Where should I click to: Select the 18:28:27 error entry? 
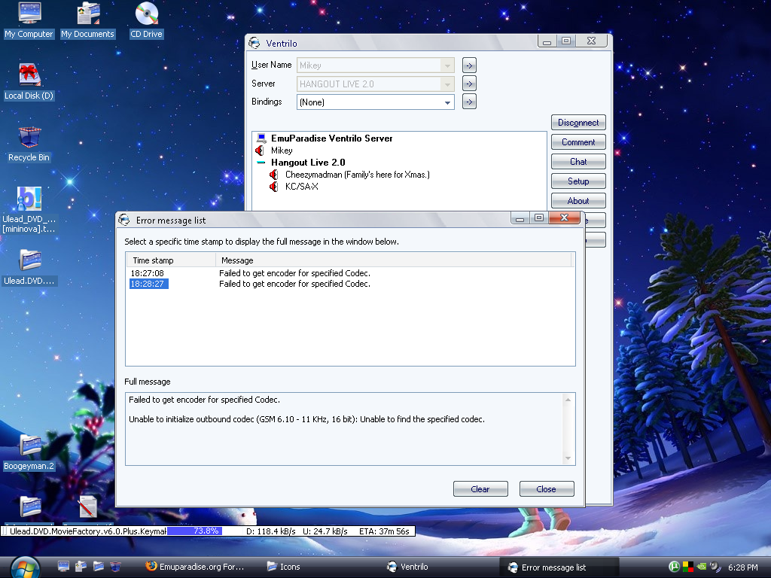tap(148, 284)
